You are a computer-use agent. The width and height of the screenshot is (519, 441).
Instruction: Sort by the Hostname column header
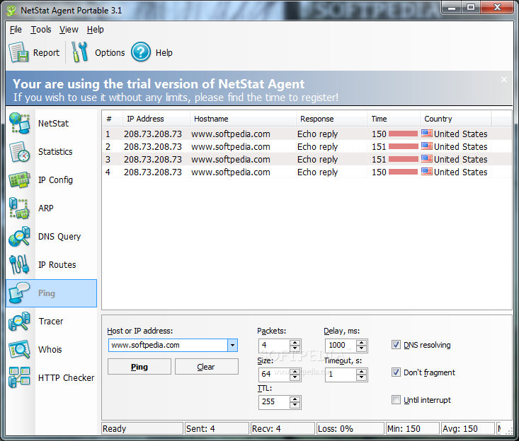pyautogui.click(x=243, y=119)
